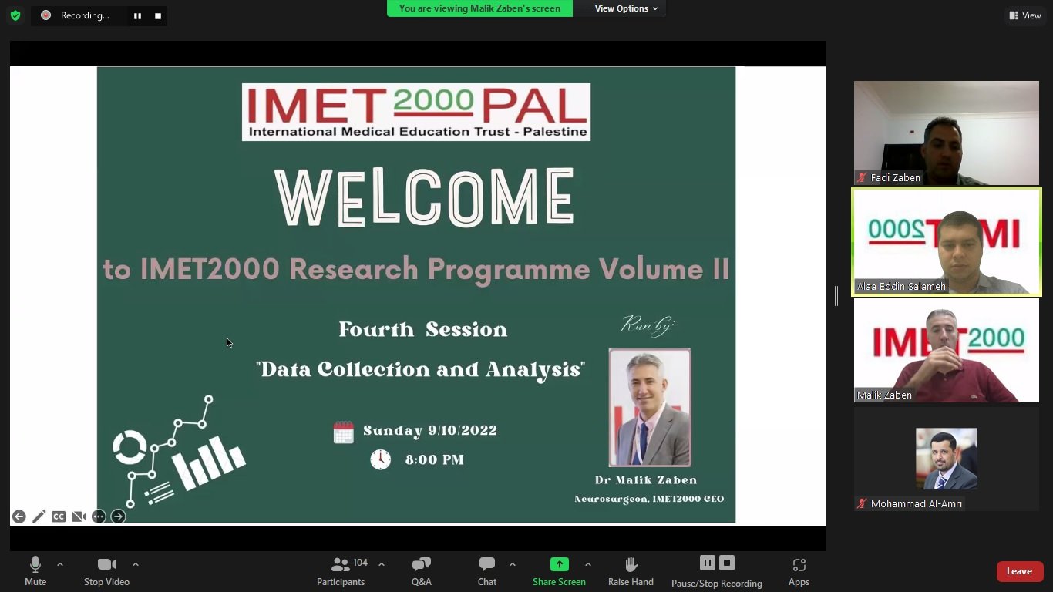Screen dimensions: 1053x592
Task: Select the pen annotation tool on slide
Action: (x=39, y=516)
